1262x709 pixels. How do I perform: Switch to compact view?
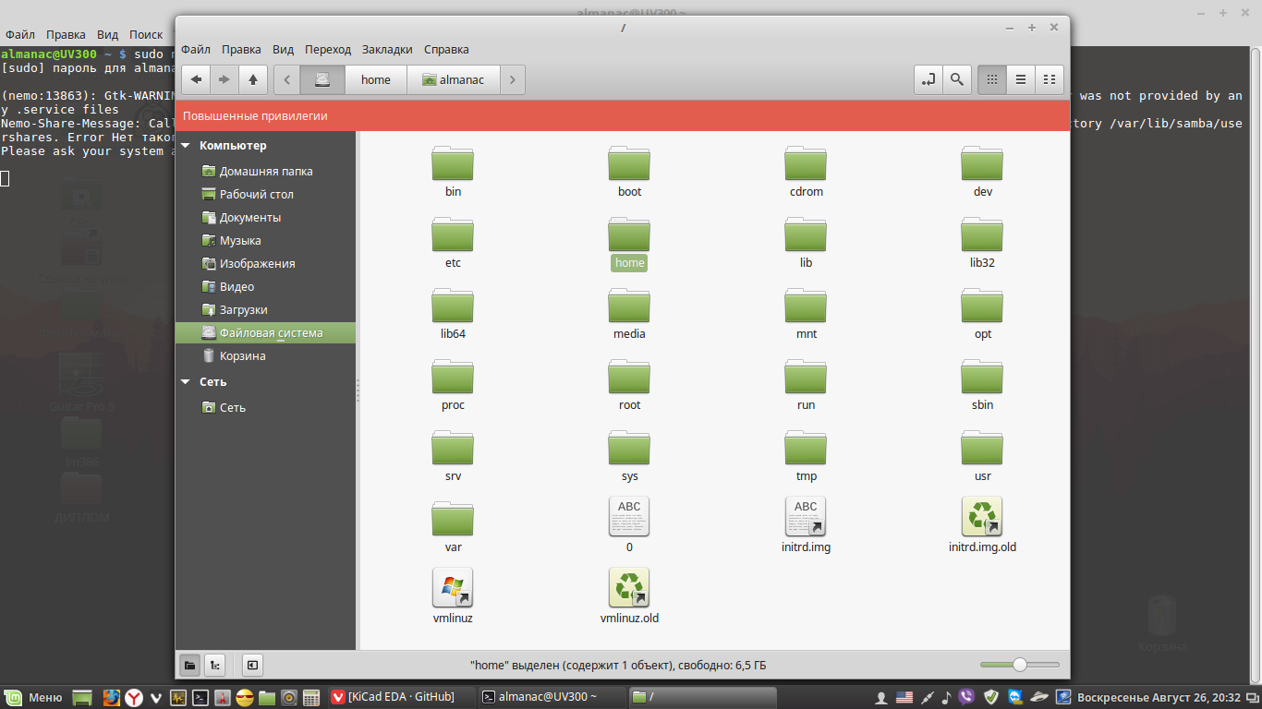point(1050,79)
